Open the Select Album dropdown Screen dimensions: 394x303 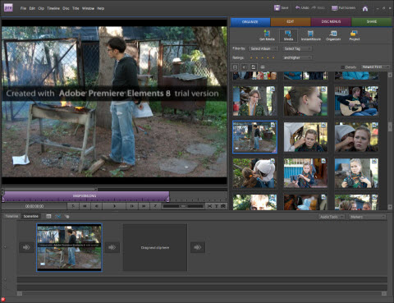point(263,48)
